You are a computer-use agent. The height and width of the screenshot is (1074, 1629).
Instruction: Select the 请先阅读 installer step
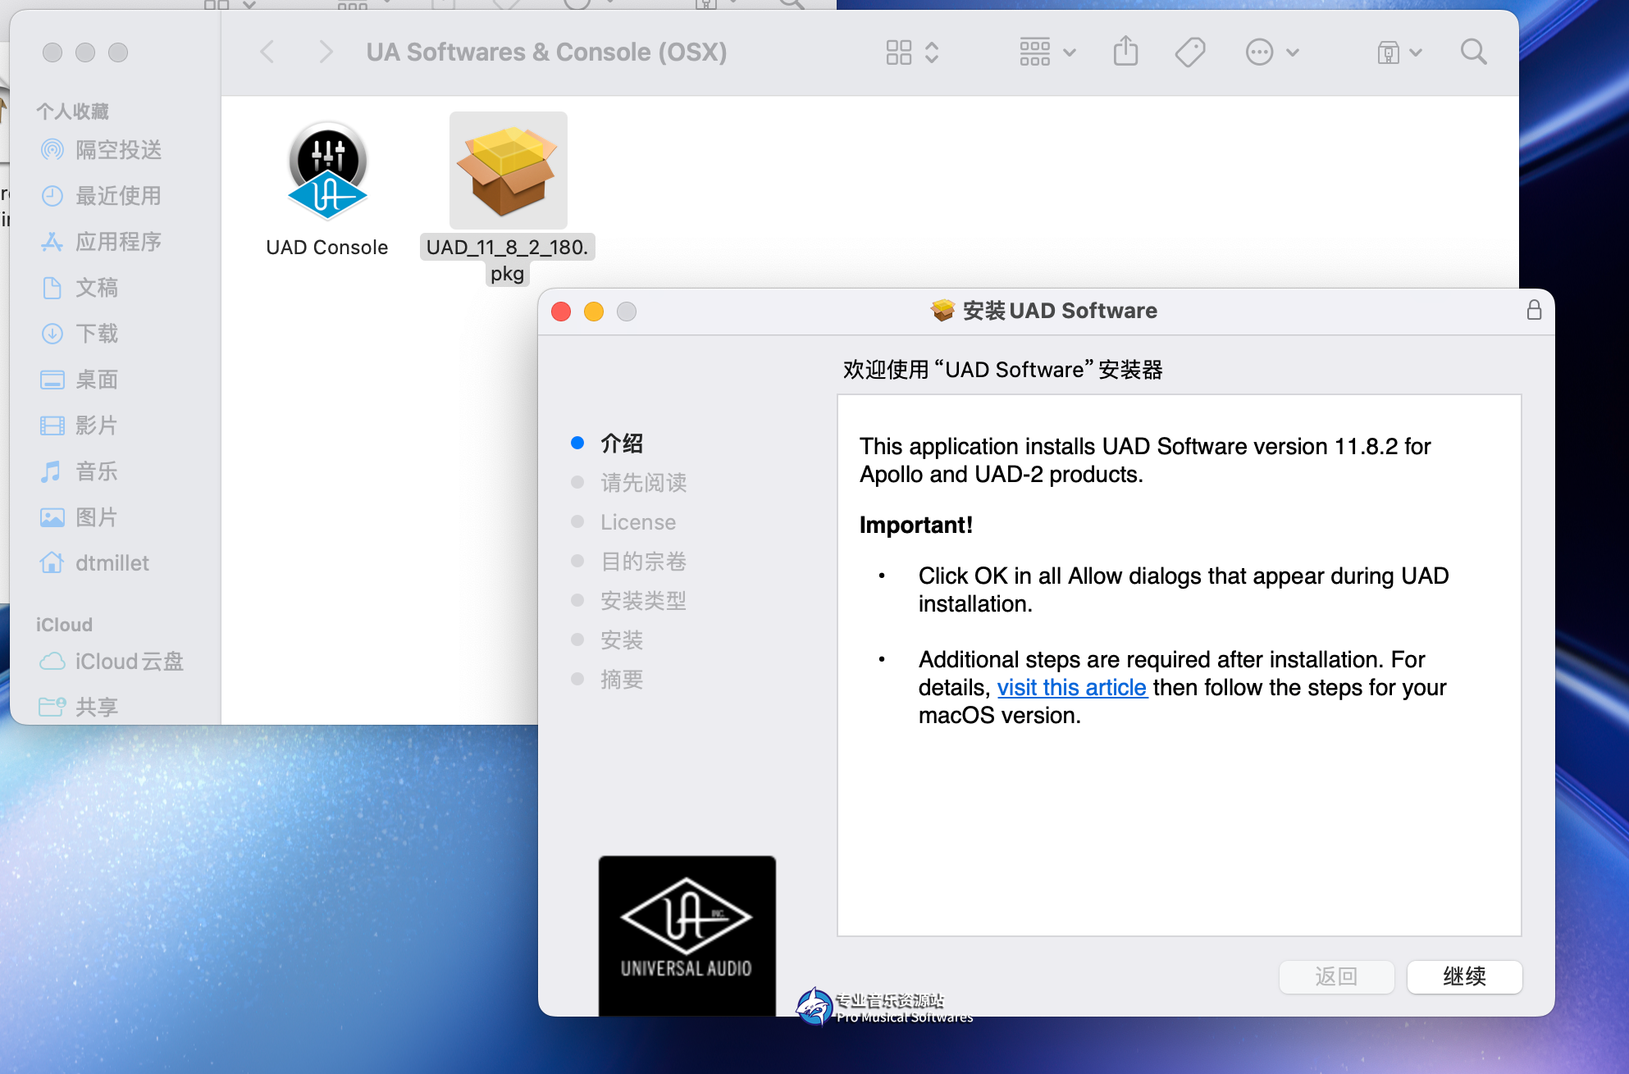[643, 483]
